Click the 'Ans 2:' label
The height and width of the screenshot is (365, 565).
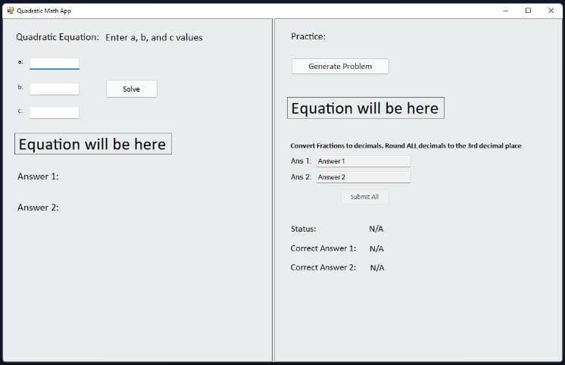[301, 177]
